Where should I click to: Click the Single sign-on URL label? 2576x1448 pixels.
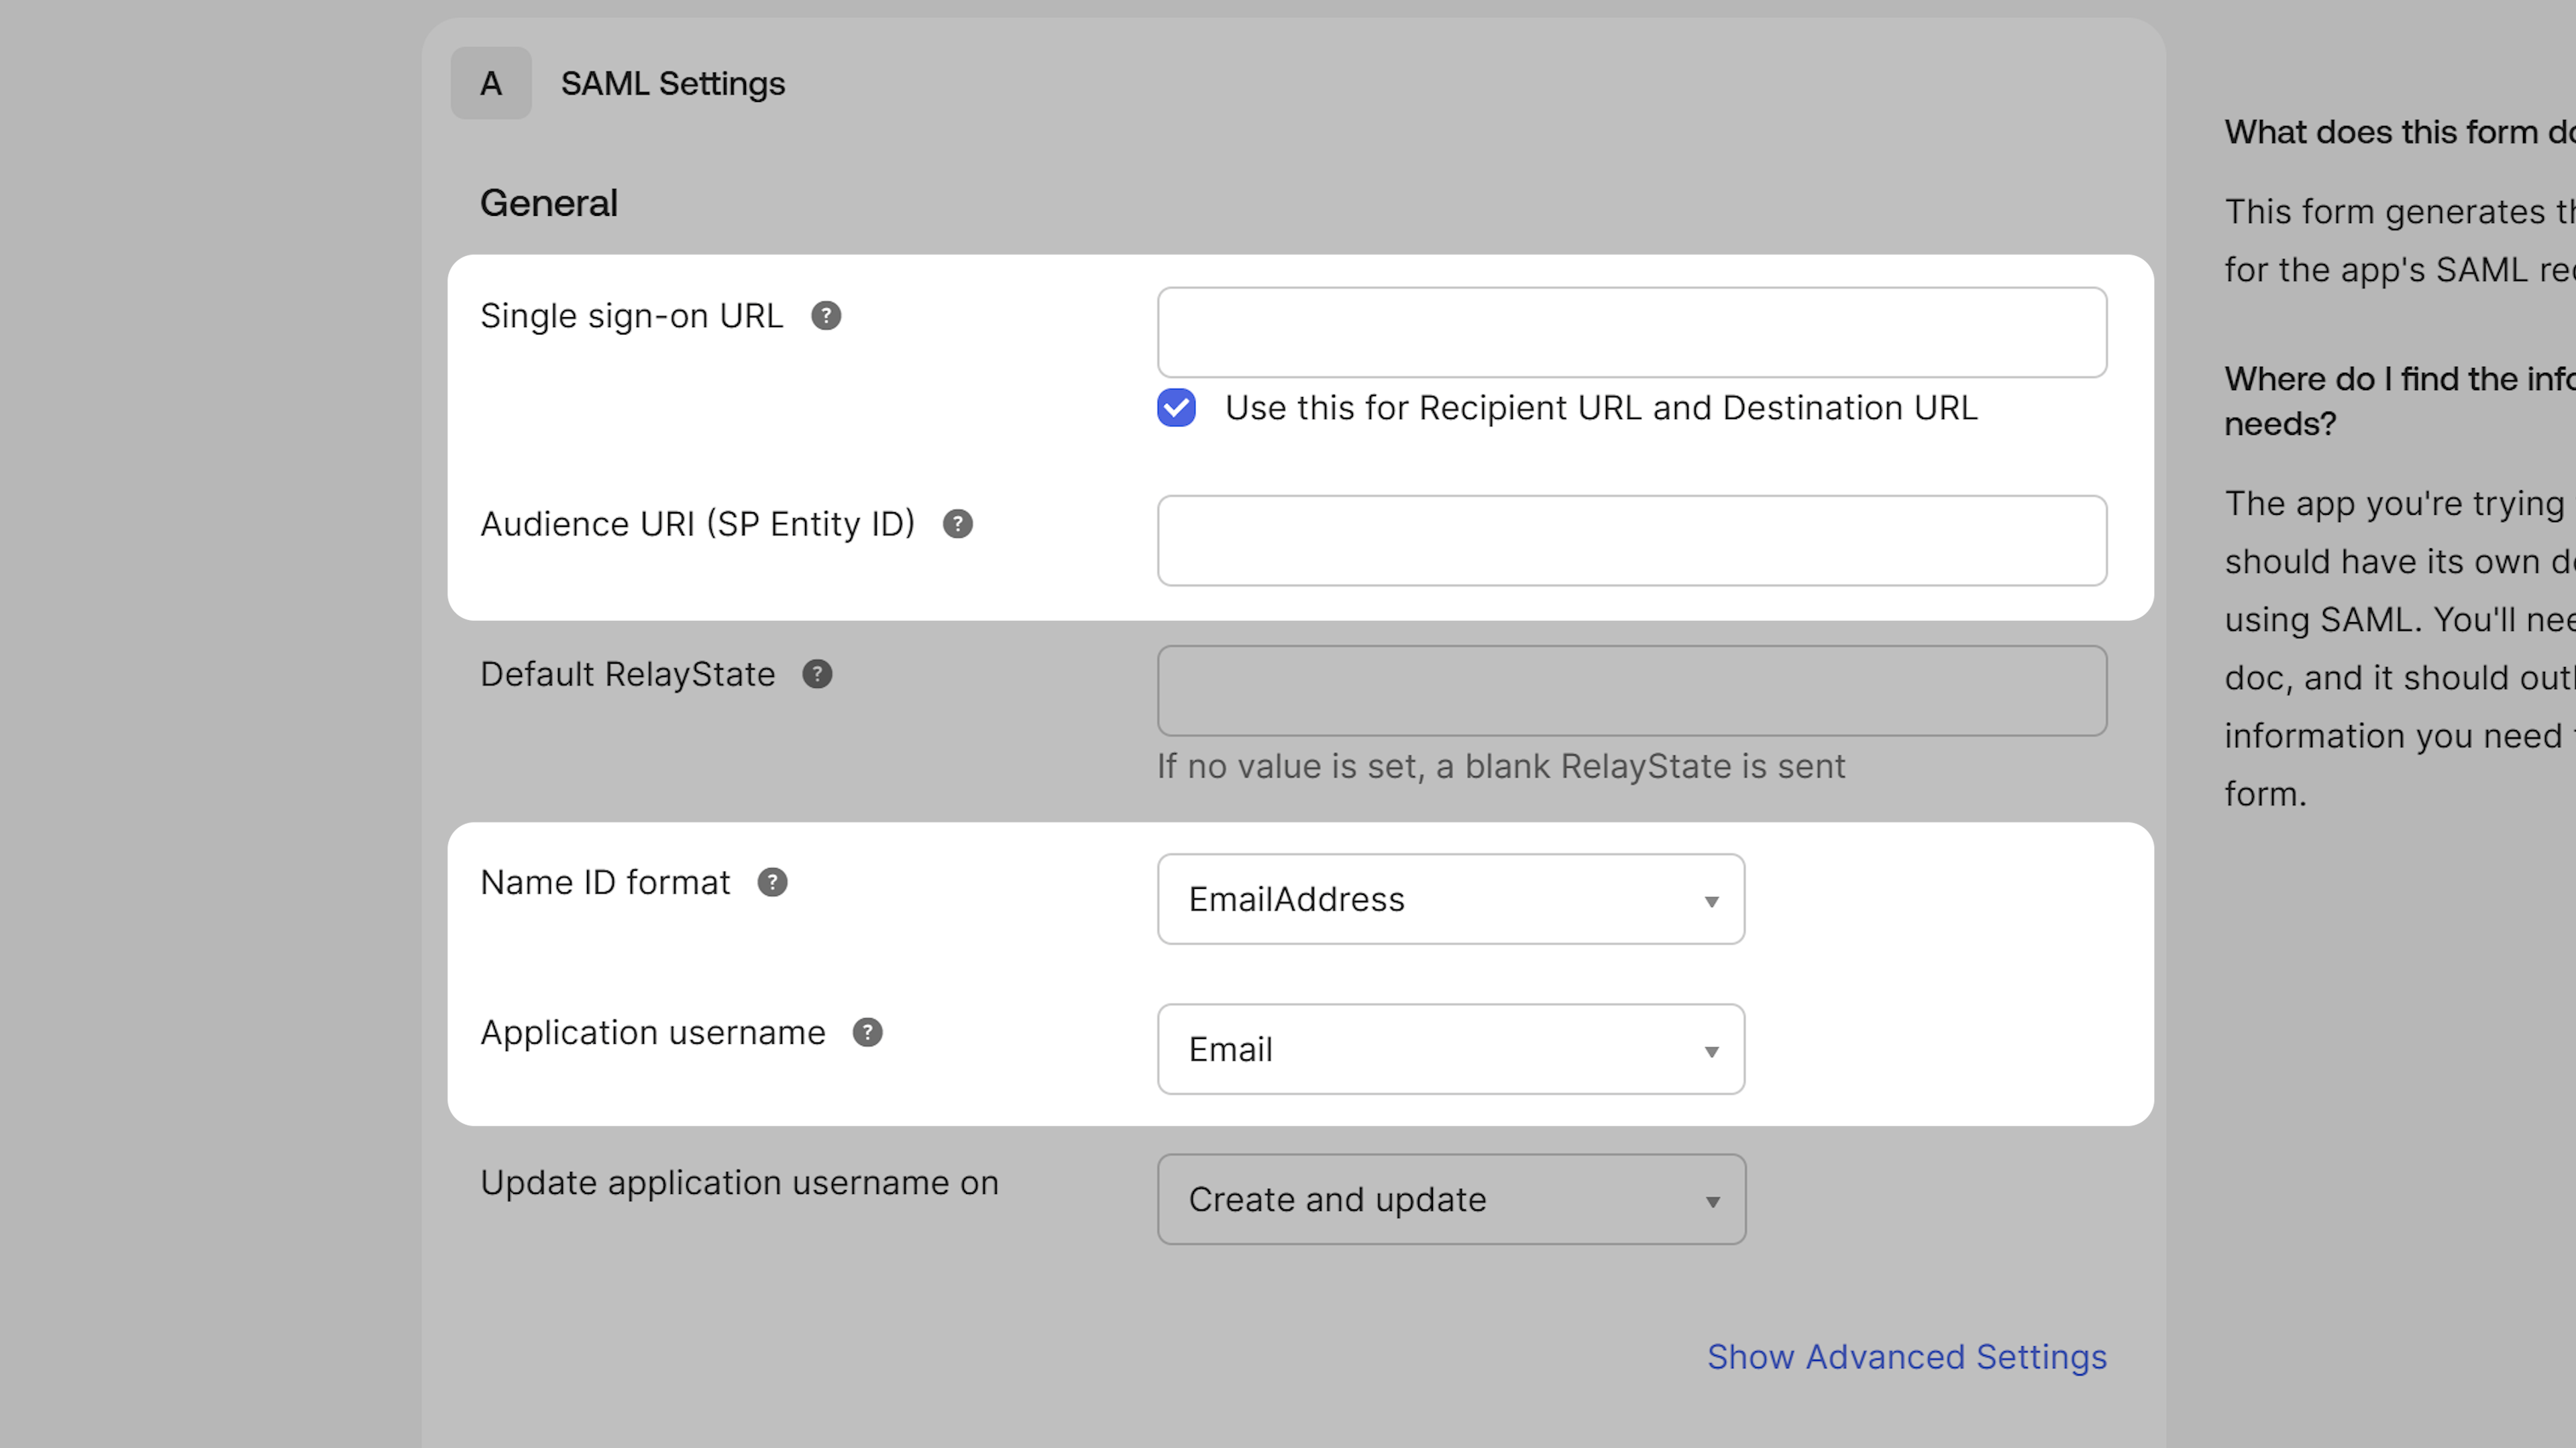pyautogui.click(x=632, y=316)
